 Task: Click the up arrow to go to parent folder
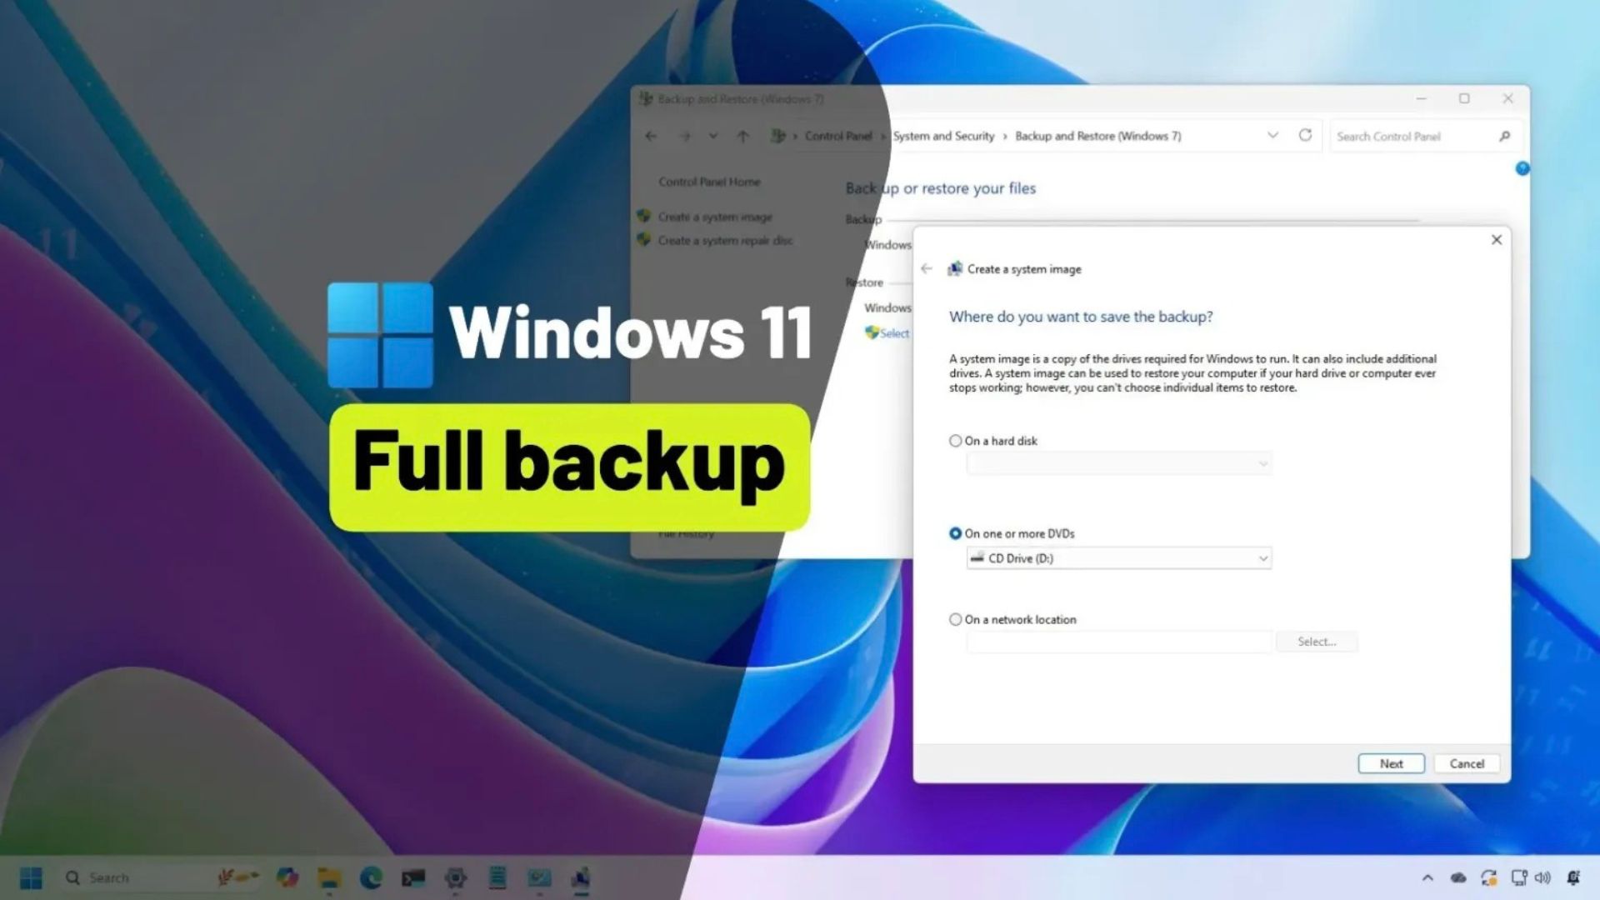[x=742, y=136]
